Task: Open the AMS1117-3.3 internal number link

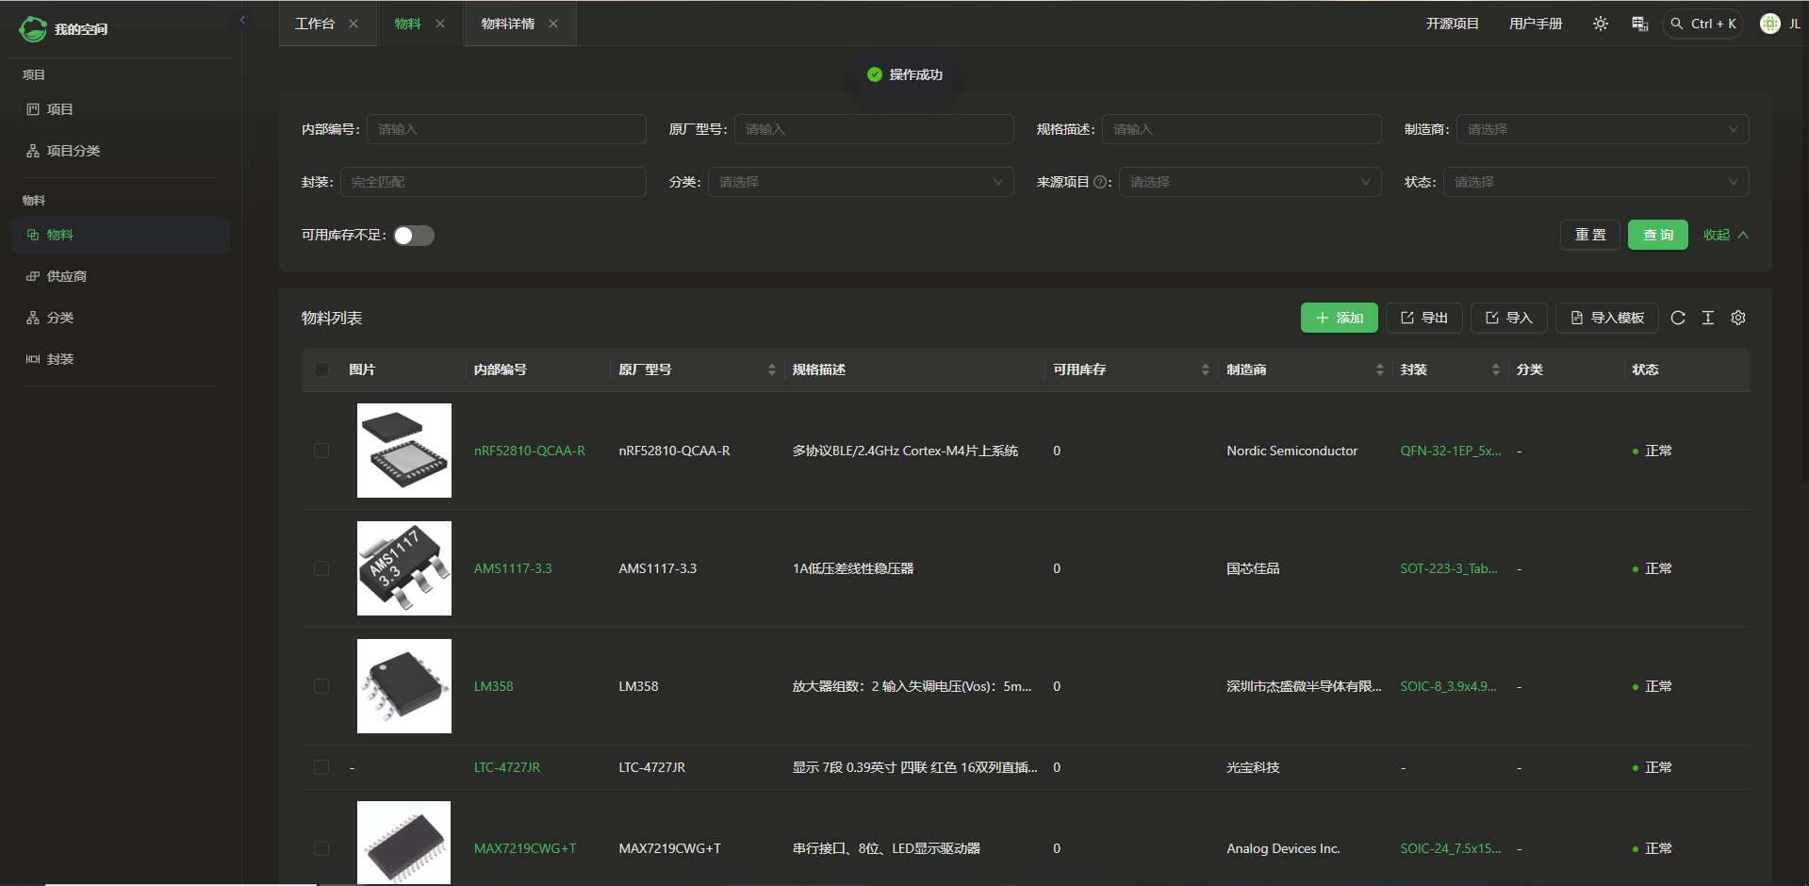Action: click(513, 568)
